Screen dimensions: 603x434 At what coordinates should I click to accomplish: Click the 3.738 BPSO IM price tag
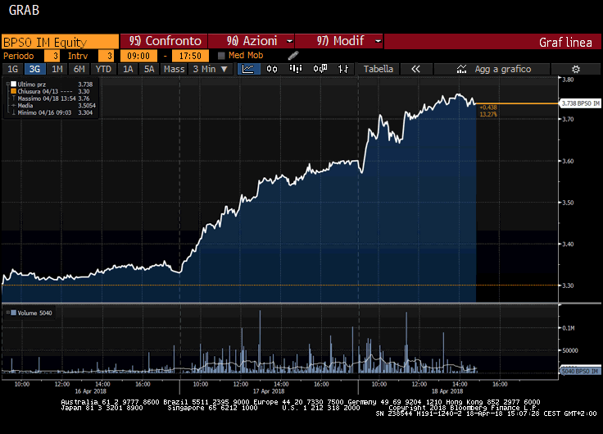coord(580,103)
